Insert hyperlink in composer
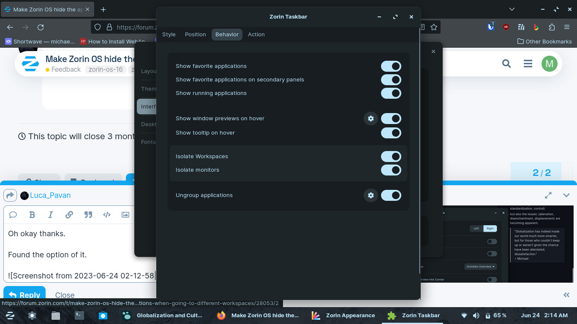The height and width of the screenshot is (324, 577). point(69,215)
